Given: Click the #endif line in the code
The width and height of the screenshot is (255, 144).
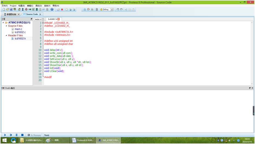Looking at the screenshot, I should pyautogui.click(x=48, y=77).
